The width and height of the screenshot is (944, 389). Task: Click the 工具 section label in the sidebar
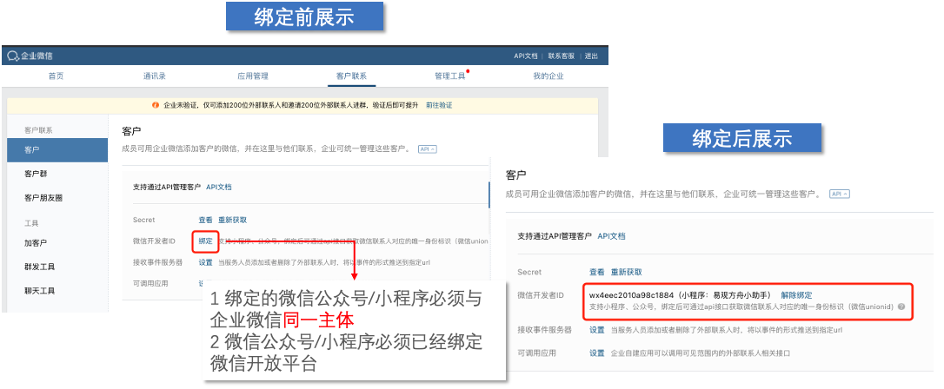tap(31, 223)
